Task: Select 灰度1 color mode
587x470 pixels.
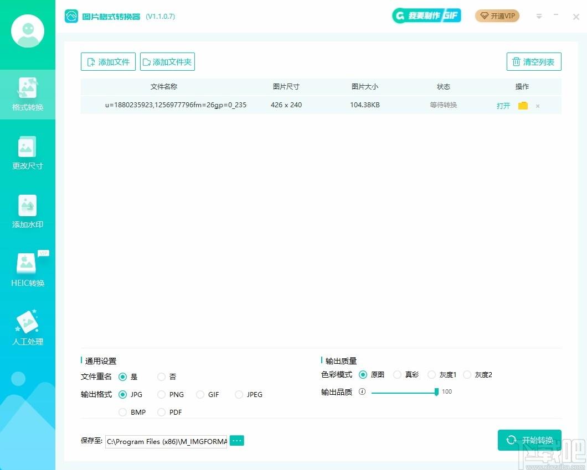Action: pyautogui.click(x=431, y=375)
